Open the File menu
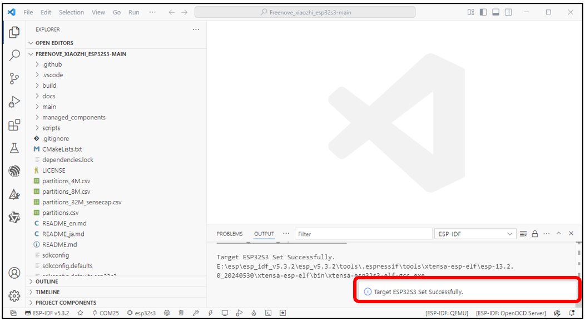 click(28, 12)
